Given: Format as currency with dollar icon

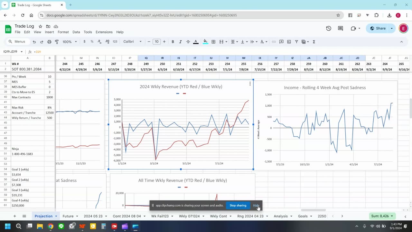Looking at the screenshot, I should point(84,42).
